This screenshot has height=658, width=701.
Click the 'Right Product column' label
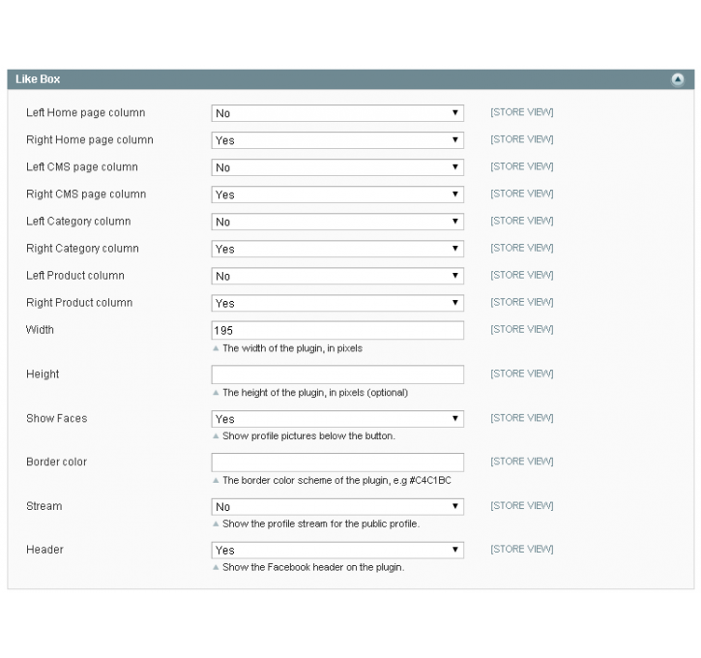pos(79,303)
